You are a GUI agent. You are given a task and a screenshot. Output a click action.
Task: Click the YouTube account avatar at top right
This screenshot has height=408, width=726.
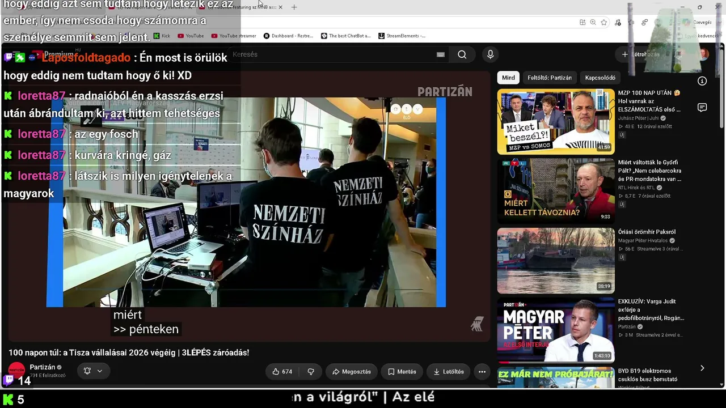(x=703, y=54)
